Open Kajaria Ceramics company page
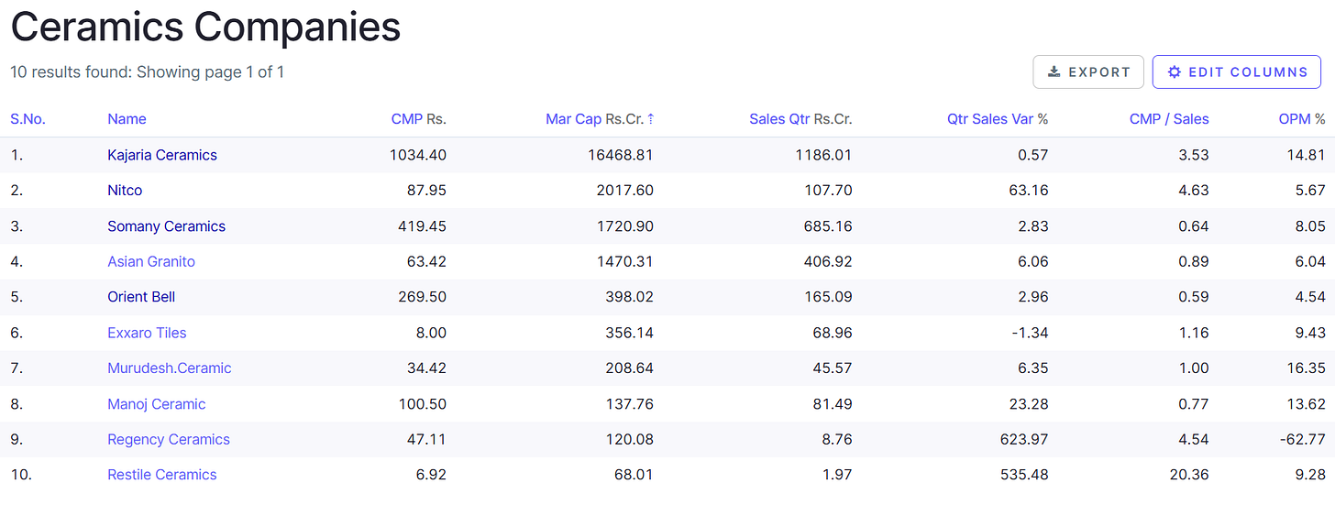The image size is (1335, 505). [162, 155]
